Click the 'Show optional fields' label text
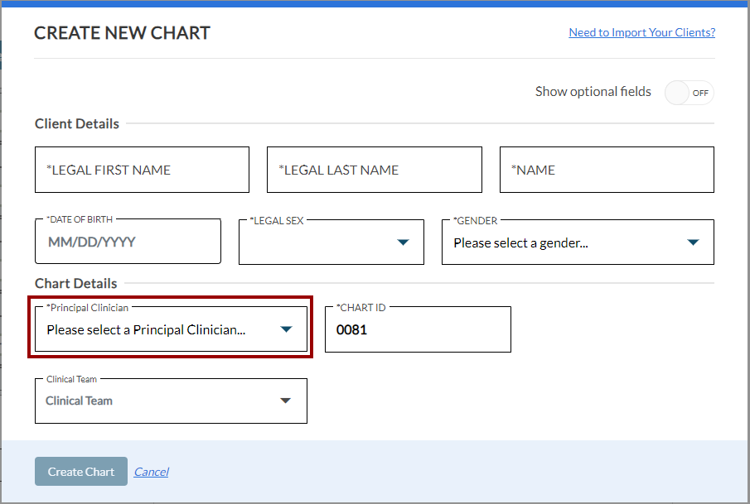Viewport: 750px width, 504px height. click(x=593, y=92)
